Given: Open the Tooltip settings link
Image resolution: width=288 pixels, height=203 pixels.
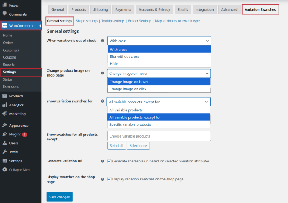Looking at the screenshot, I should click(112, 21).
